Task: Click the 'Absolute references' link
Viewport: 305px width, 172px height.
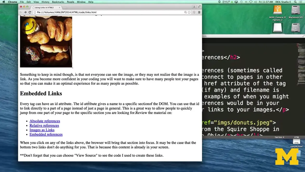Action: pos(44,121)
